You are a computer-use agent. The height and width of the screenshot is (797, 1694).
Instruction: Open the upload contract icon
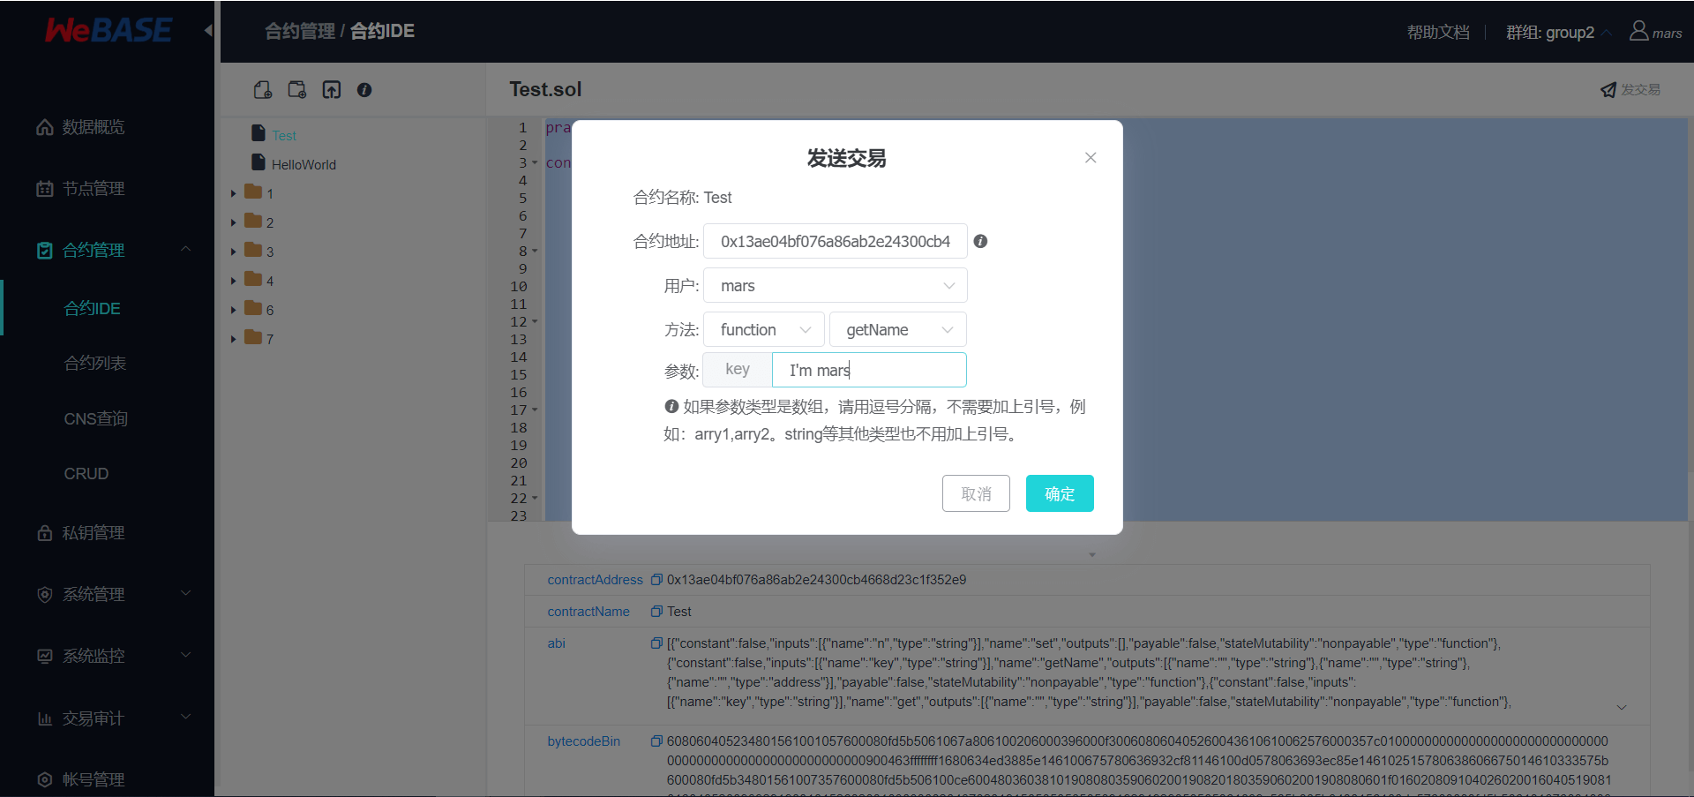tap(331, 89)
